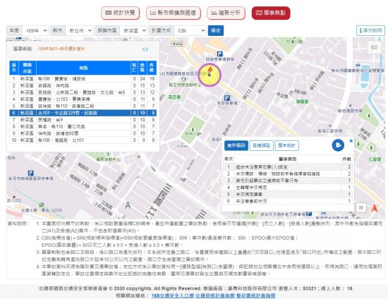This screenshot has width=388, height=299.
Task: Open the 操作說明 info button
Action: pos(370,30)
